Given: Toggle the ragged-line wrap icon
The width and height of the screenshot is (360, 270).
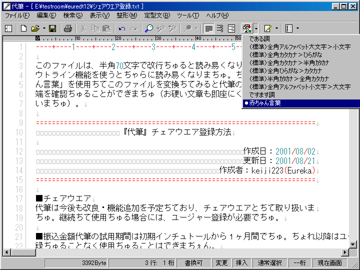Looking at the screenshot, I should 220,28.
